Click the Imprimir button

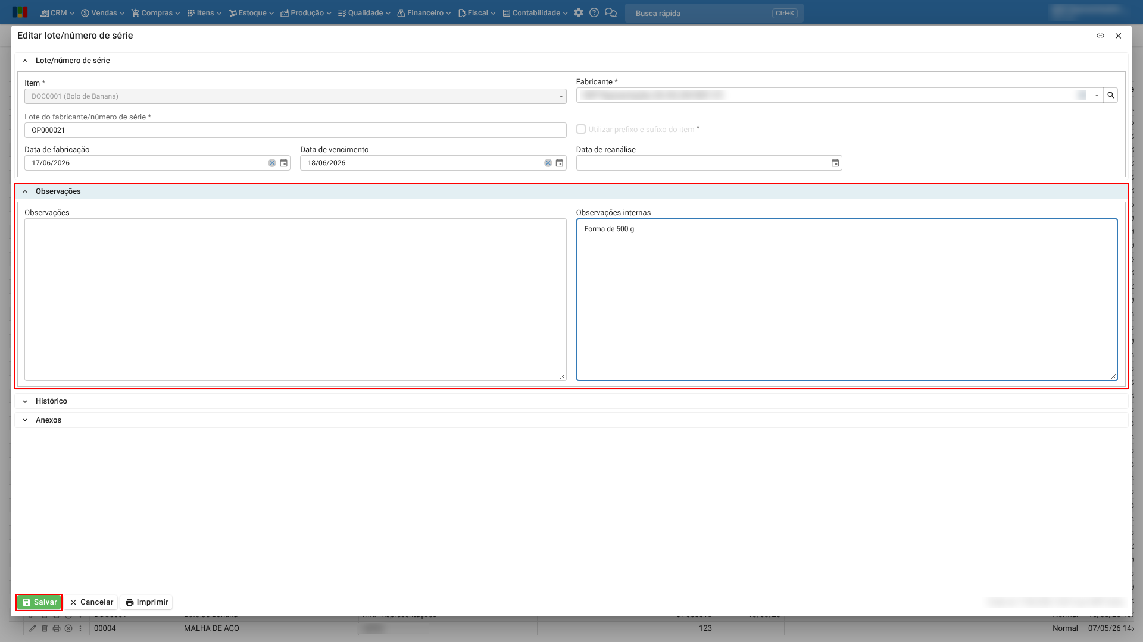146,602
